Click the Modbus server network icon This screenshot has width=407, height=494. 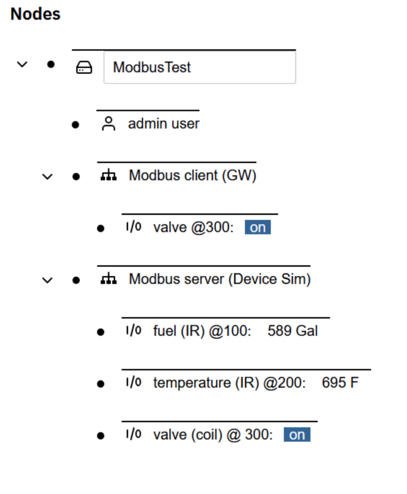tap(108, 279)
